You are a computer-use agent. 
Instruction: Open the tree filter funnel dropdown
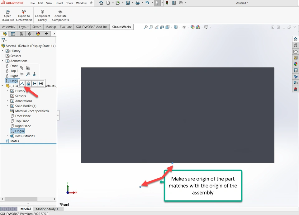[4, 40]
